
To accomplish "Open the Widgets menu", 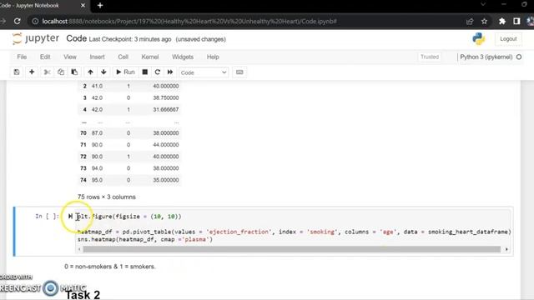I will coord(183,57).
